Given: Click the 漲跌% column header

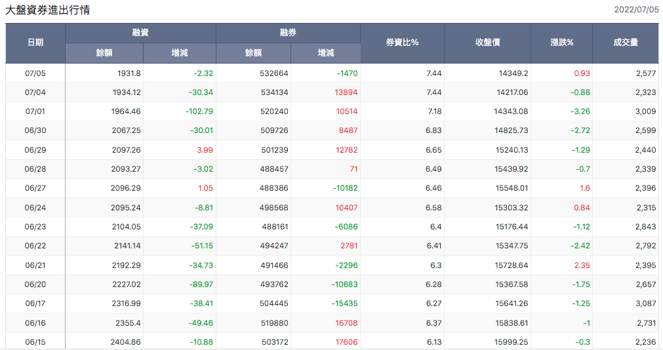Looking at the screenshot, I should coord(561,43).
